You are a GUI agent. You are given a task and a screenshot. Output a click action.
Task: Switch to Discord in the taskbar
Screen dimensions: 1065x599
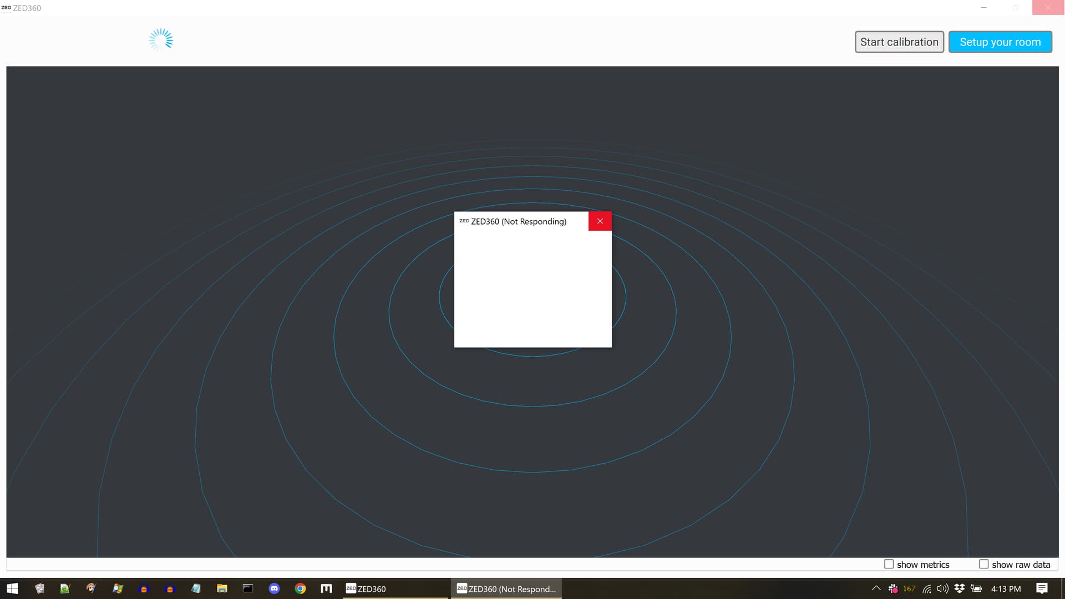[274, 588]
